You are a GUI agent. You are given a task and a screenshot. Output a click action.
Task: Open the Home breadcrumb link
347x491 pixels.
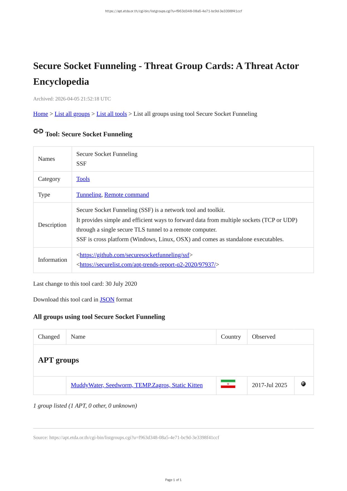[41, 114]
